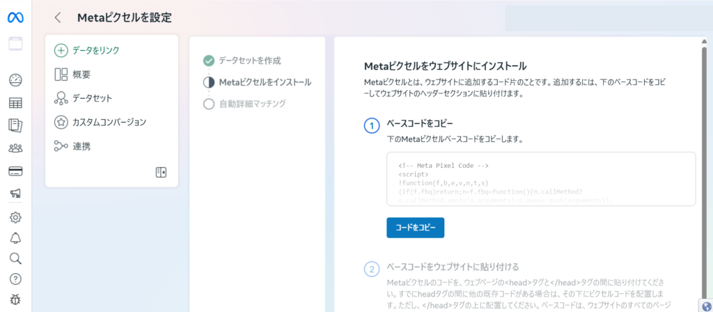Image resolution: width=713 pixels, height=312 pixels.
Task: Click the データセット nodes icon
Action: coord(61,98)
